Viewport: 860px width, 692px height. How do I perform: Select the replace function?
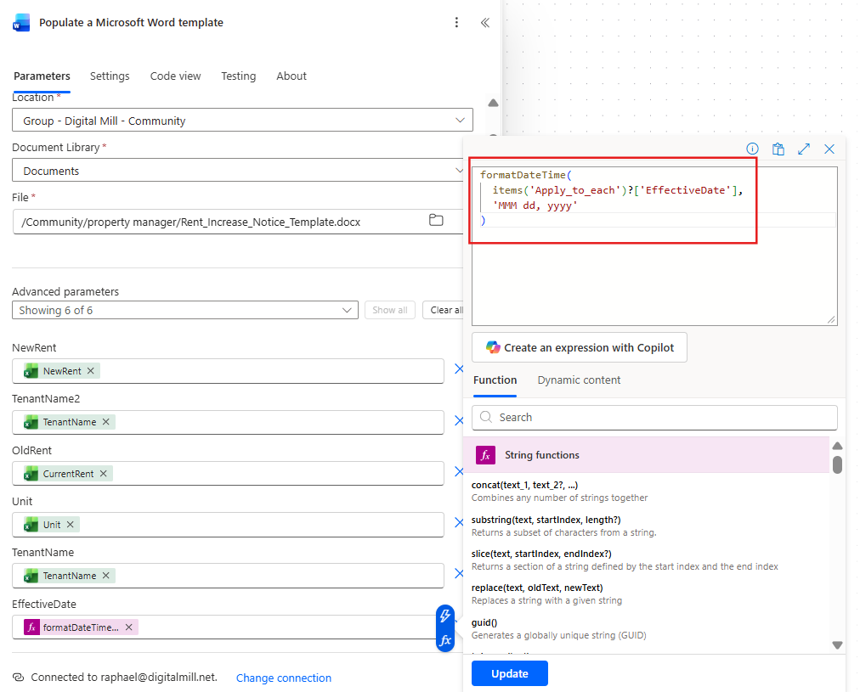(546, 594)
